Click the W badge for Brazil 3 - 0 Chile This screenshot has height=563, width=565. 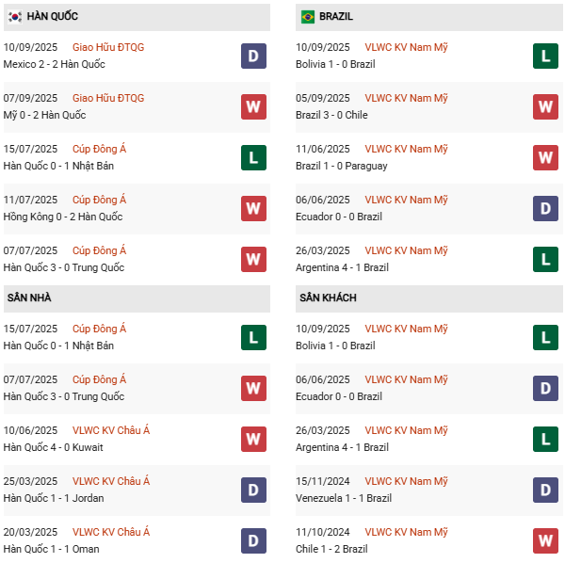click(x=546, y=106)
